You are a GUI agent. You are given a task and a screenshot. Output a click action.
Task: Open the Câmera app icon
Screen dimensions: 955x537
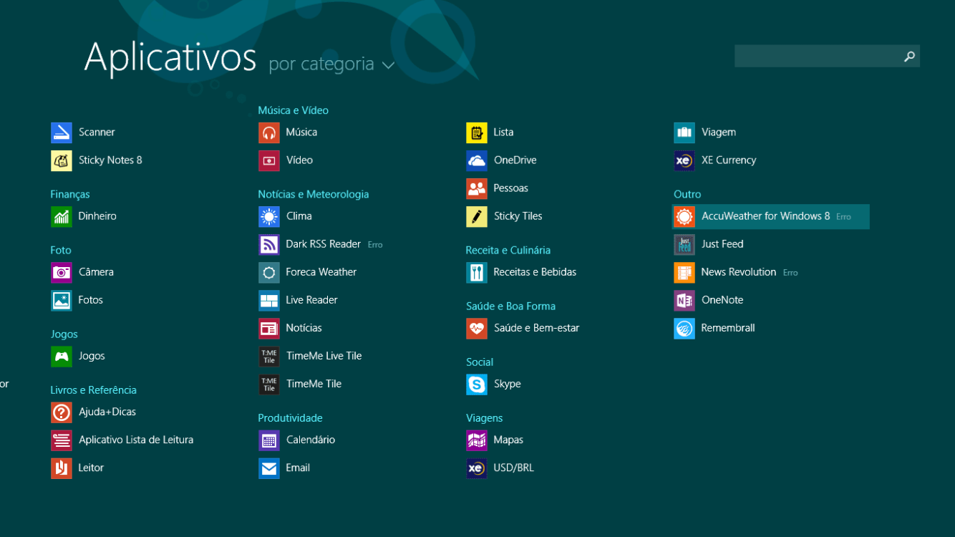click(62, 272)
